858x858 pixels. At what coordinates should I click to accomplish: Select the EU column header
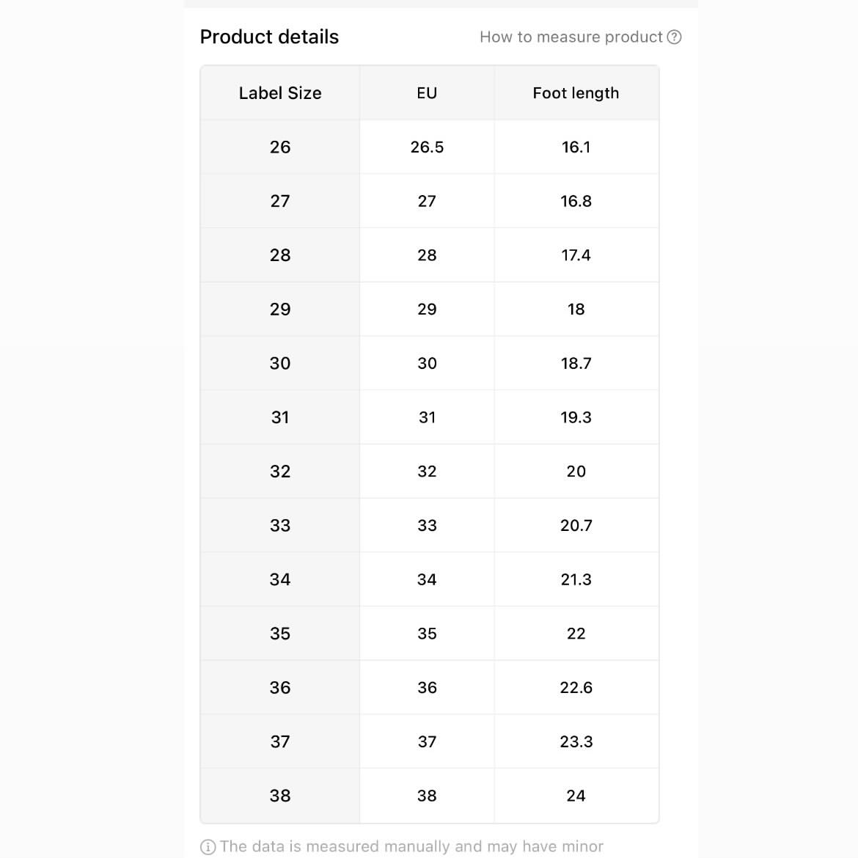pos(427,93)
